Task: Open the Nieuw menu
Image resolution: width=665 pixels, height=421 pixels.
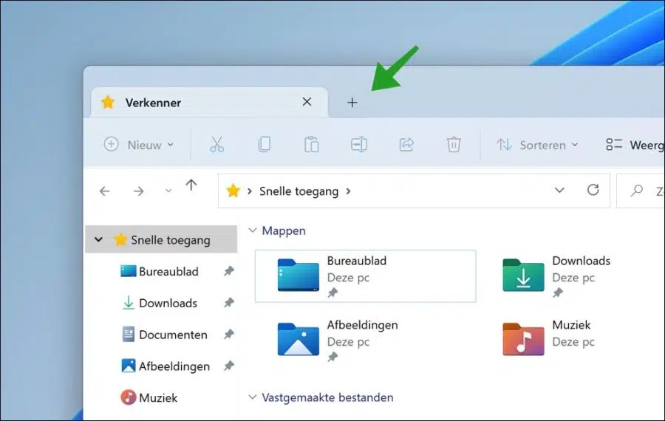Action: [139, 145]
